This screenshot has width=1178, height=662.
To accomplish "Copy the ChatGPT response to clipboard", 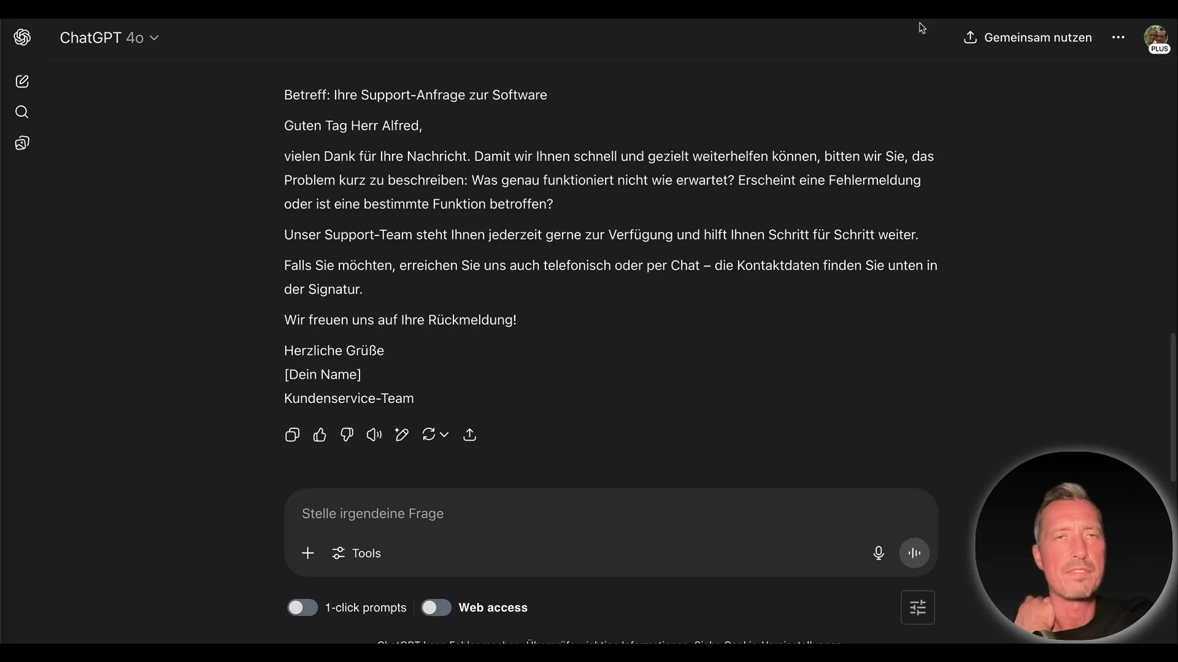I will click(x=292, y=434).
